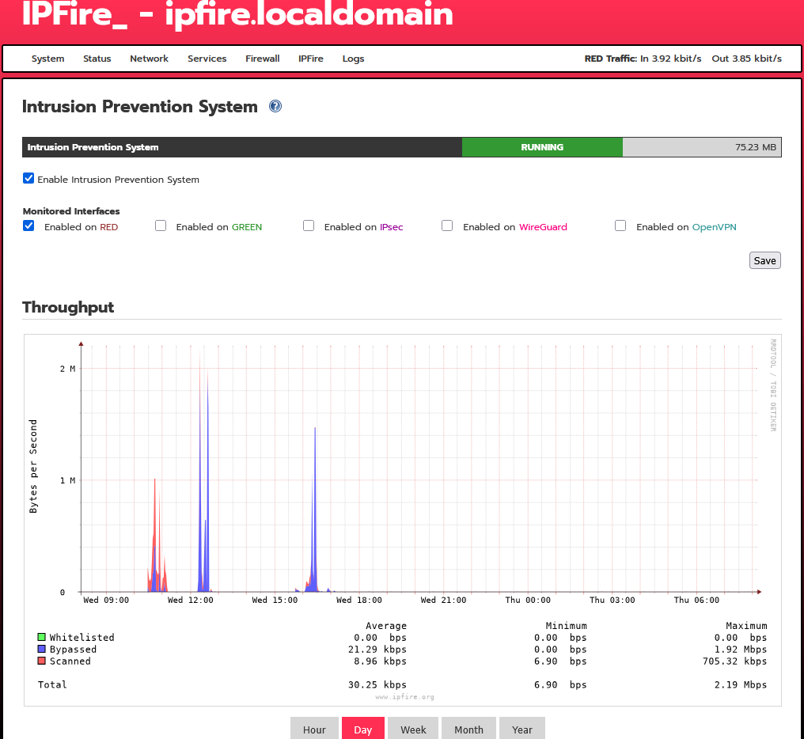Image resolution: width=804 pixels, height=739 pixels.
Task: Switch throughput graph to Month view
Action: point(468,730)
